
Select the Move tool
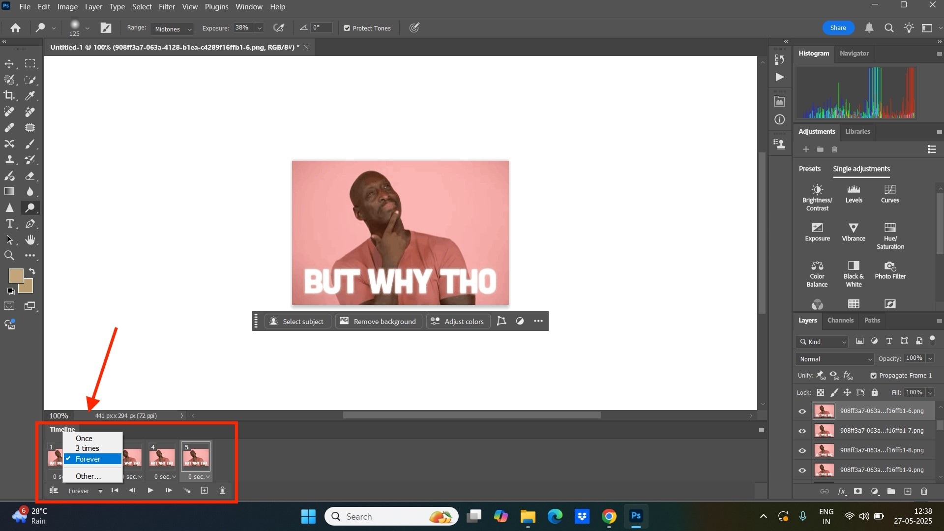[x=9, y=64]
